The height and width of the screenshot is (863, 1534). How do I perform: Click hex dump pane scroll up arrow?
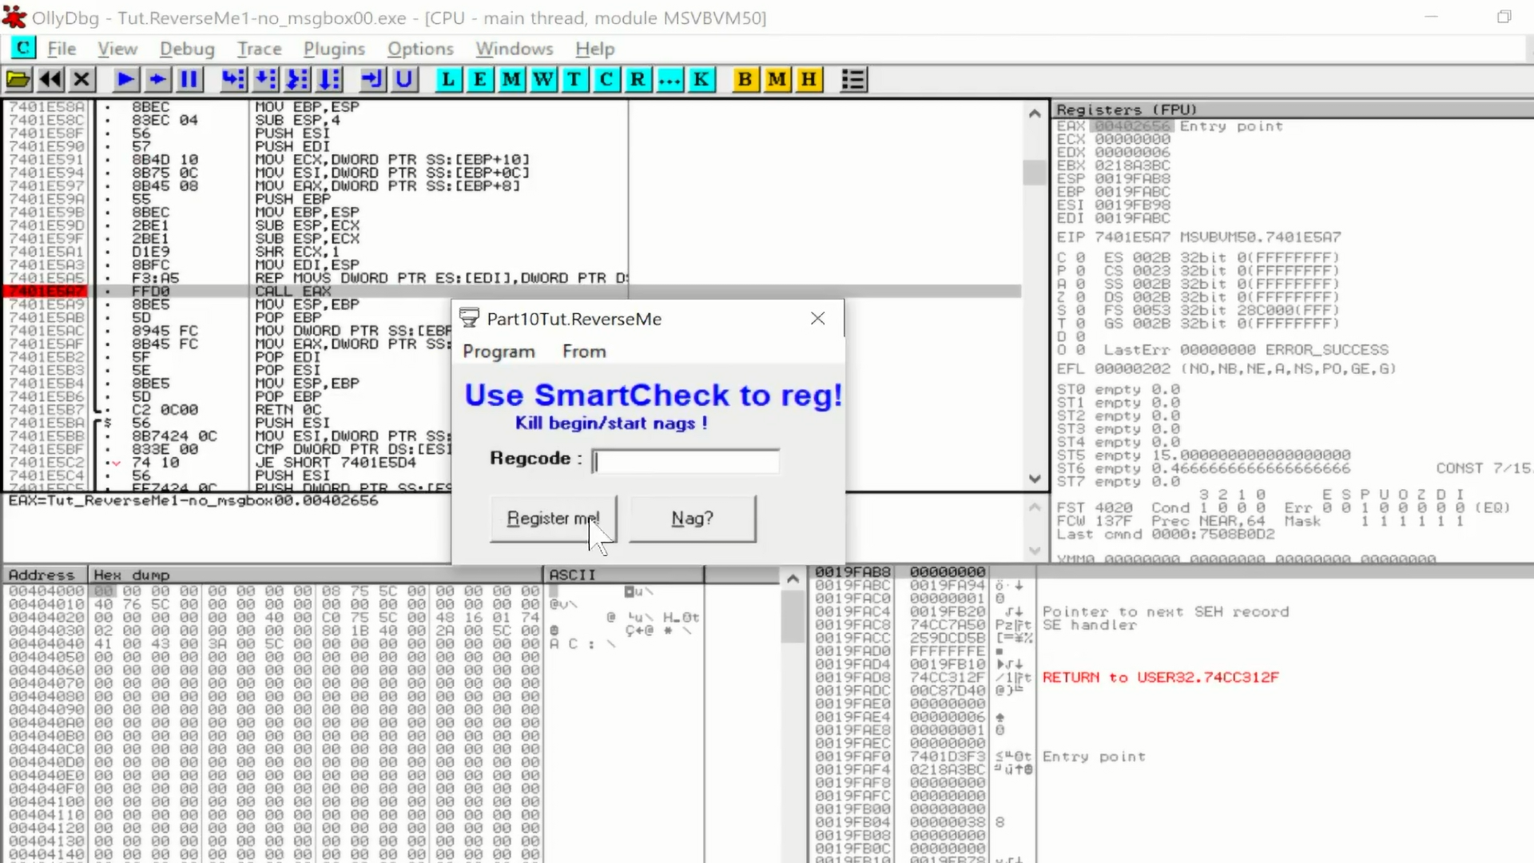[x=793, y=579]
